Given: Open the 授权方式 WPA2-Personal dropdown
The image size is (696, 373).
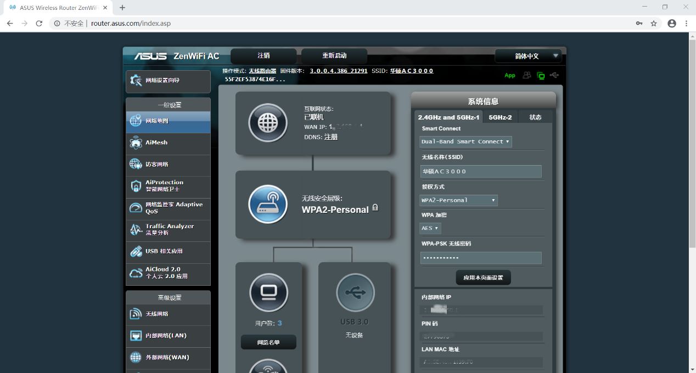Looking at the screenshot, I should click(x=458, y=200).
